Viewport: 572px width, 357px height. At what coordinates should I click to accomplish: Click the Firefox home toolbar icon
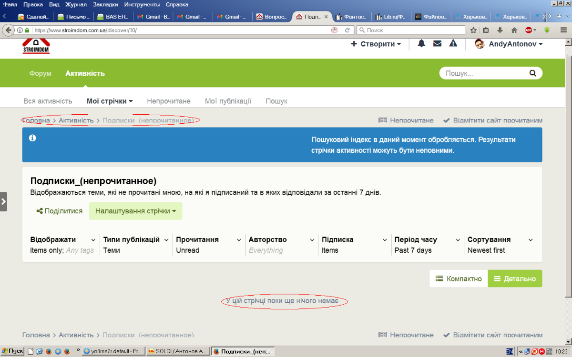coord(514,30)
